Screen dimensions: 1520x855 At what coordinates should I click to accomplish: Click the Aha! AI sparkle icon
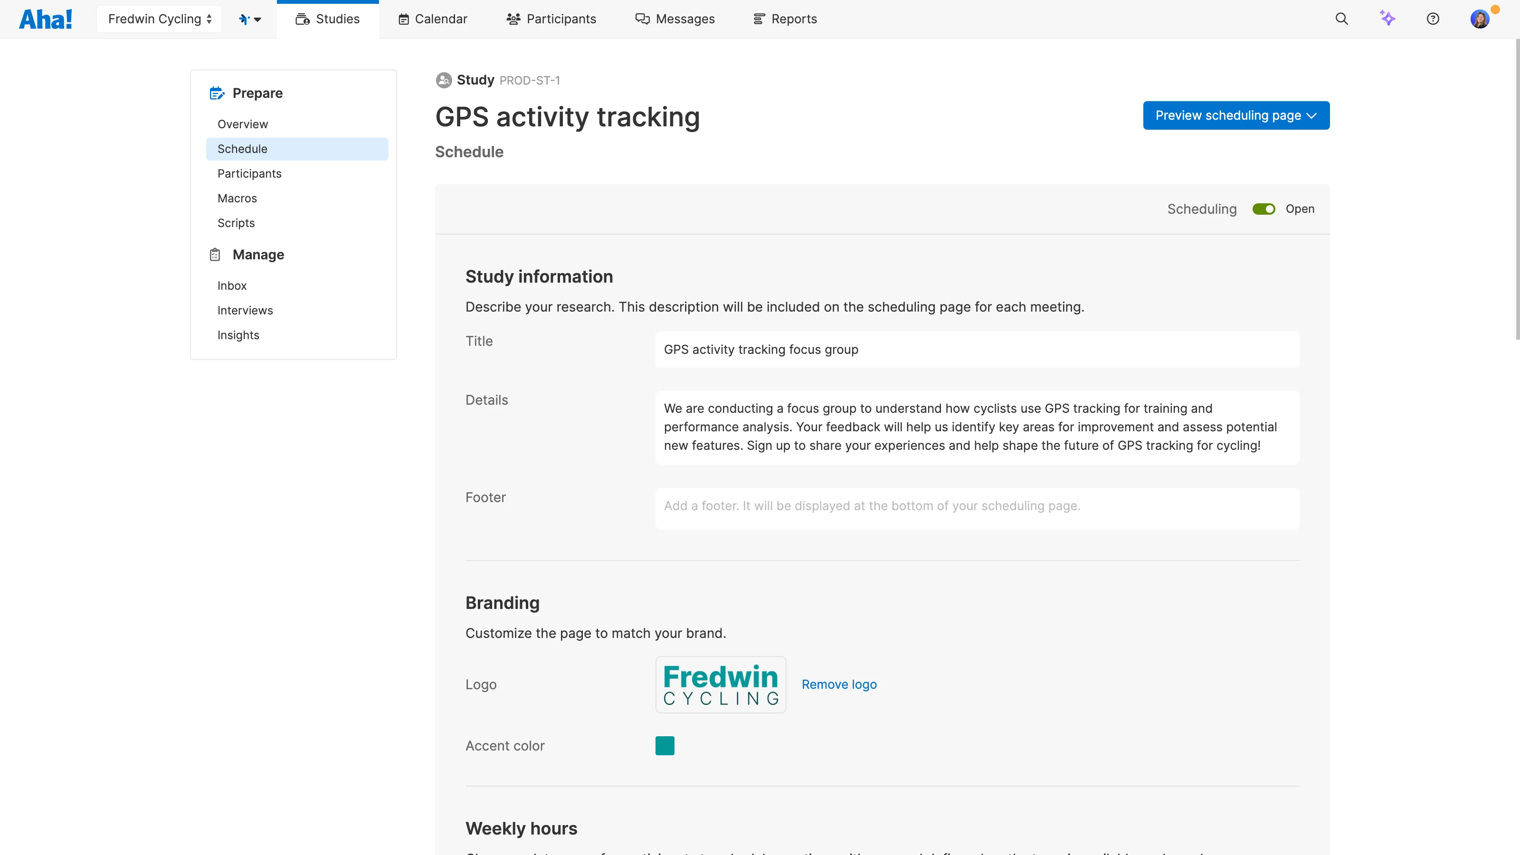(1388, 19)
